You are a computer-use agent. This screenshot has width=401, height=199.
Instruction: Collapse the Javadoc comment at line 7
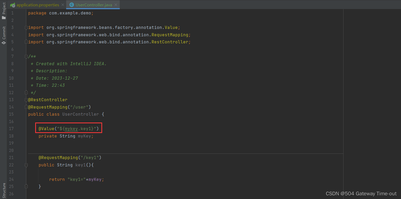[x=26, y=56]
